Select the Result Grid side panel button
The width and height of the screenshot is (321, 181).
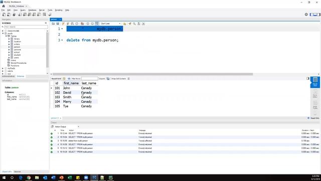[x=315, y=82]
